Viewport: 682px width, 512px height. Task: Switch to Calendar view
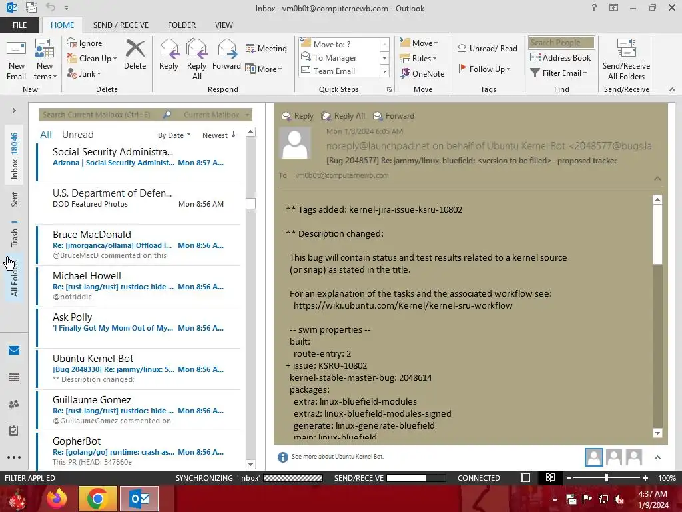[x=14, y=377]
